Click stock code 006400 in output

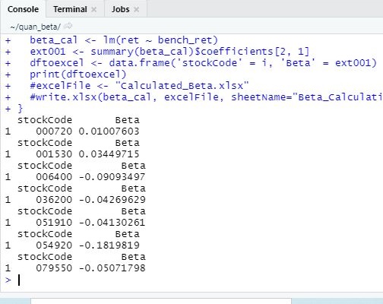[54, 177]
